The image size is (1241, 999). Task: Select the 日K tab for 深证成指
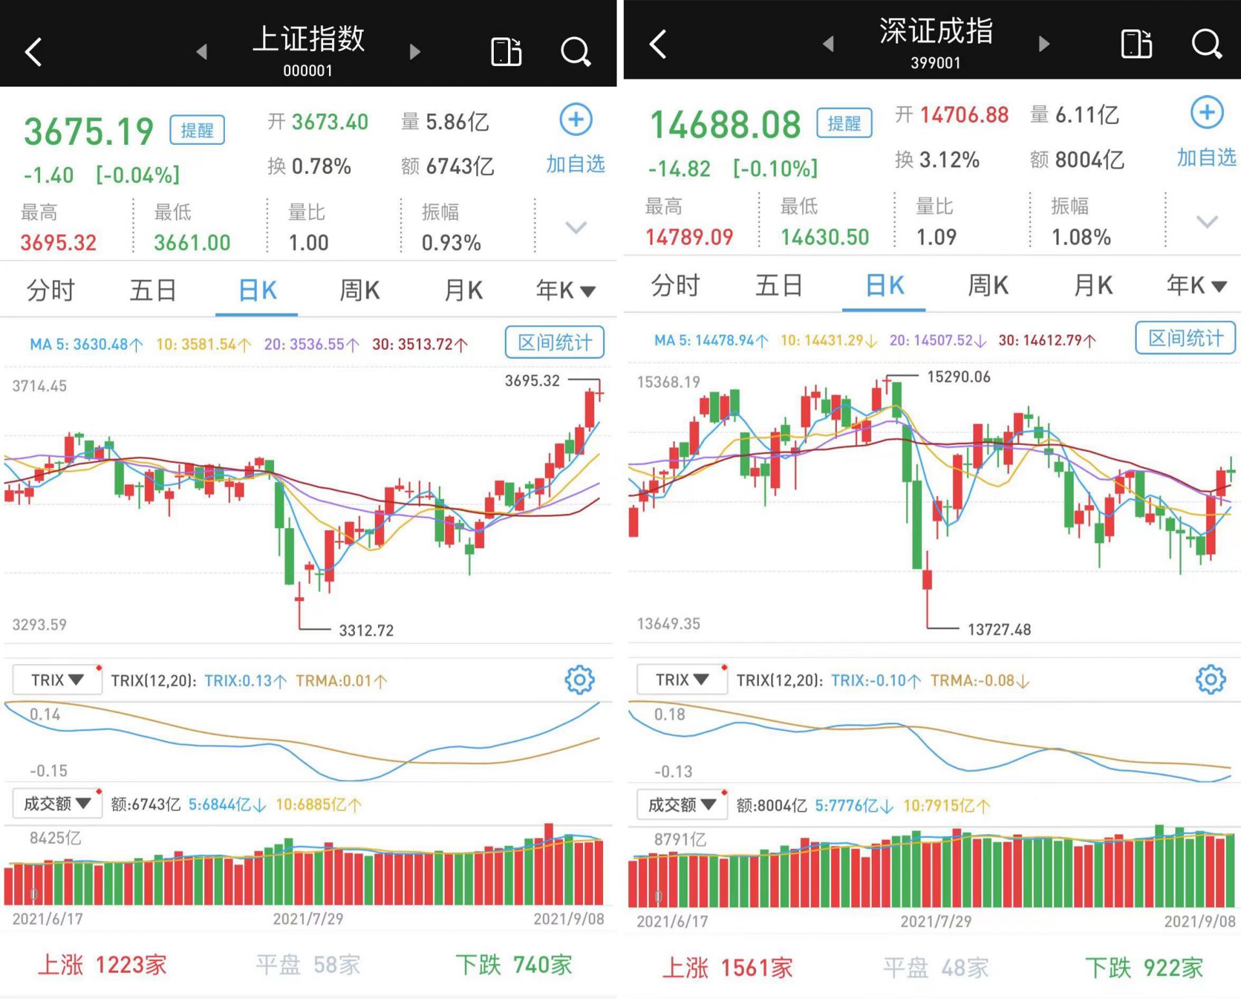tap(885, 285)
